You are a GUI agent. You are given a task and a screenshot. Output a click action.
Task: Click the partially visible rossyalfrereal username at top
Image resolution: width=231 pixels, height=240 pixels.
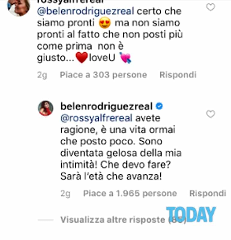(70, 2)
